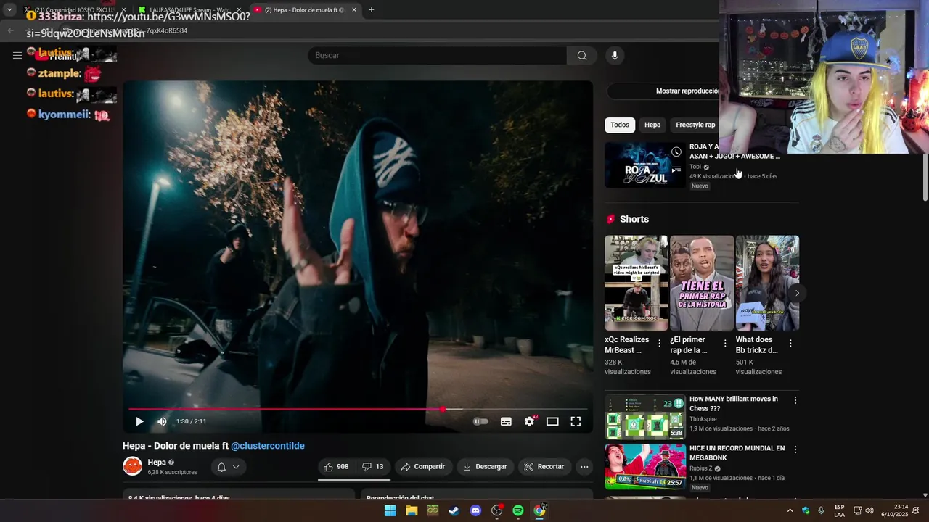Screen dimensions: 929x522
Task: Open the What does Bb trickz short
Action: pos(767,283)
